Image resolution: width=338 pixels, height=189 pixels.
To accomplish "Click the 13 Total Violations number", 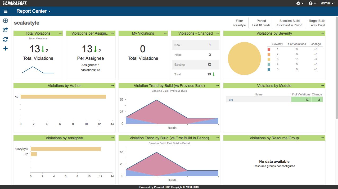I will coord(35,49).
